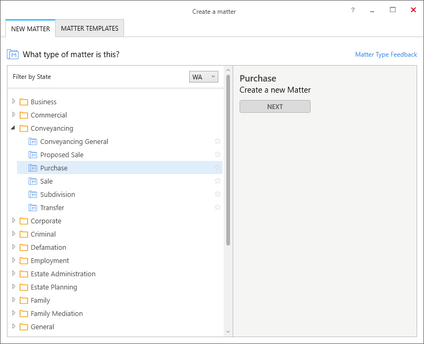Screen dimensions: 424x344
Task: Click the Business folder icon
Action: click(x=23, y=102)
